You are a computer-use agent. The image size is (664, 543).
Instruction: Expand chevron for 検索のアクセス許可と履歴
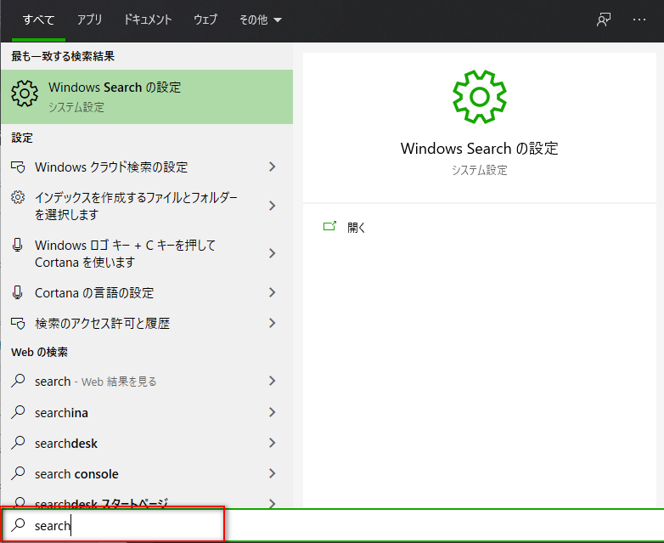[272, 323]
